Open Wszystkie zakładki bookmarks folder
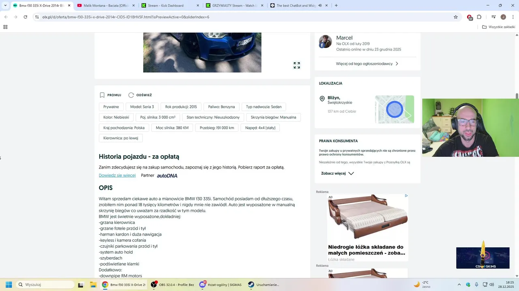The width and height of the screenshot is (519, 291). tap(499, 27)
